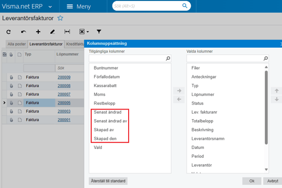Screen dimensions: 282x188
Task: Mark Leverantörsfakturor as favorite with star
Action: coord(60,18)
